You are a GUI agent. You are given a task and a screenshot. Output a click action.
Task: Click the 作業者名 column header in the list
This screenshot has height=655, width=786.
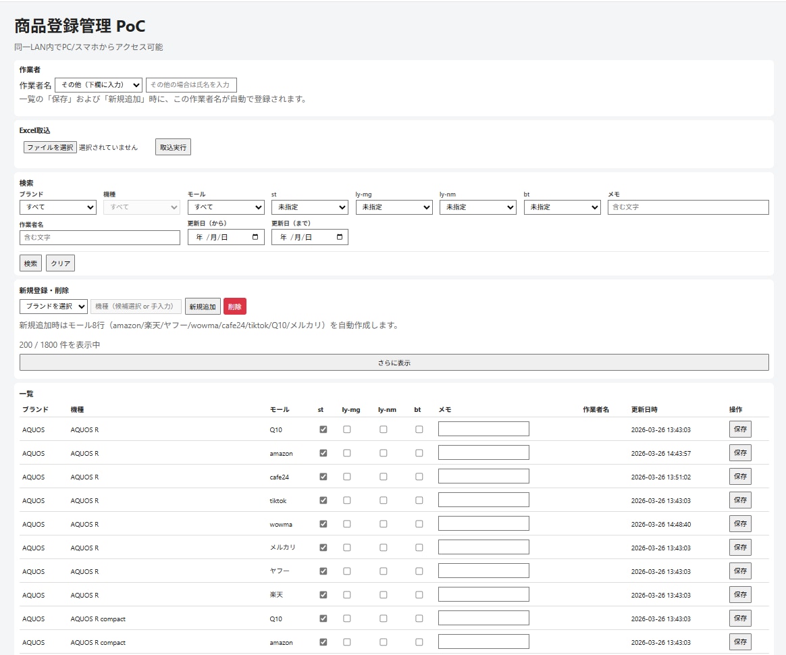pyautogui.click(x=596, y=409)
